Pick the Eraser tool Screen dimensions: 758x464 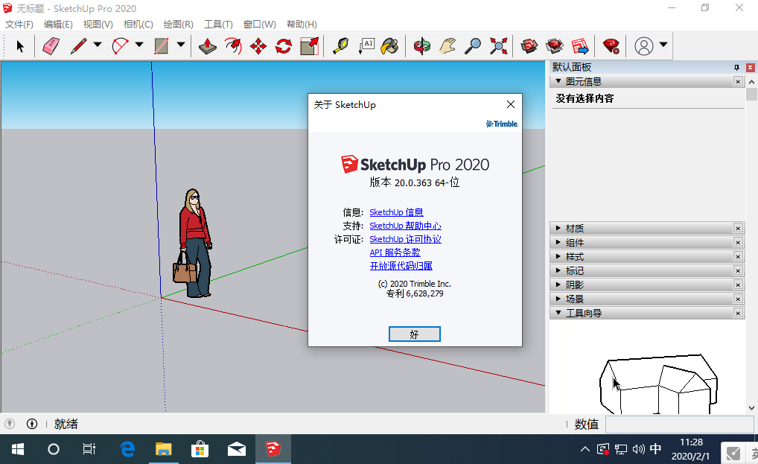pos(51,46)
